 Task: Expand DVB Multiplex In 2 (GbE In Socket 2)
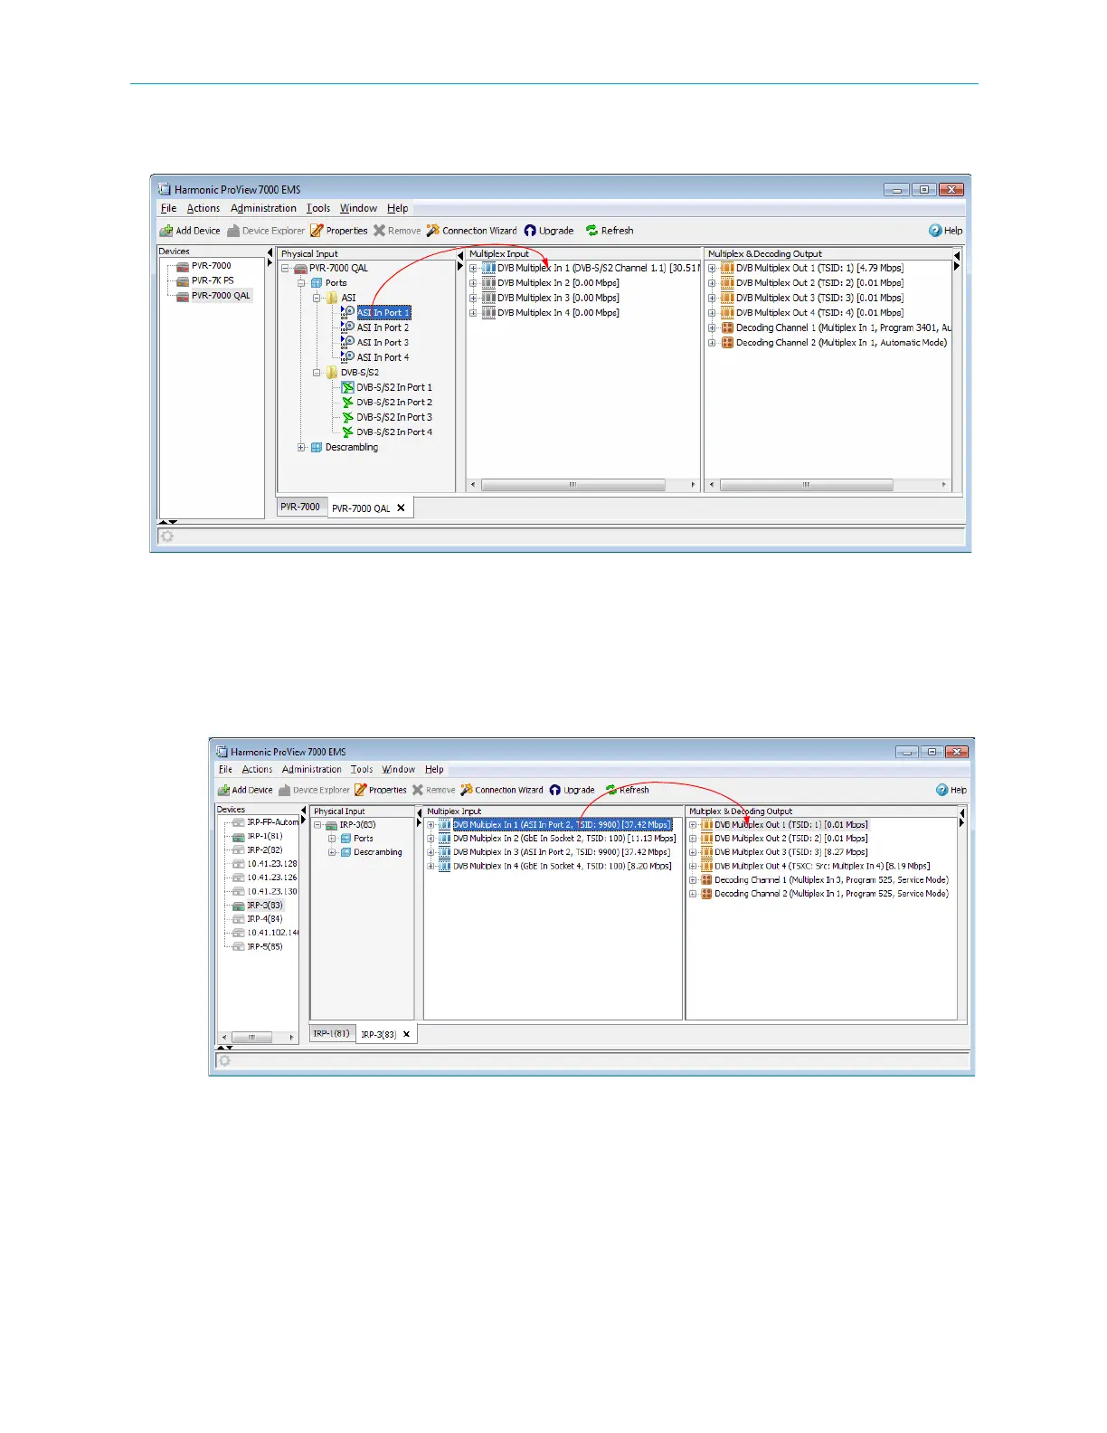tap(430, 839)
